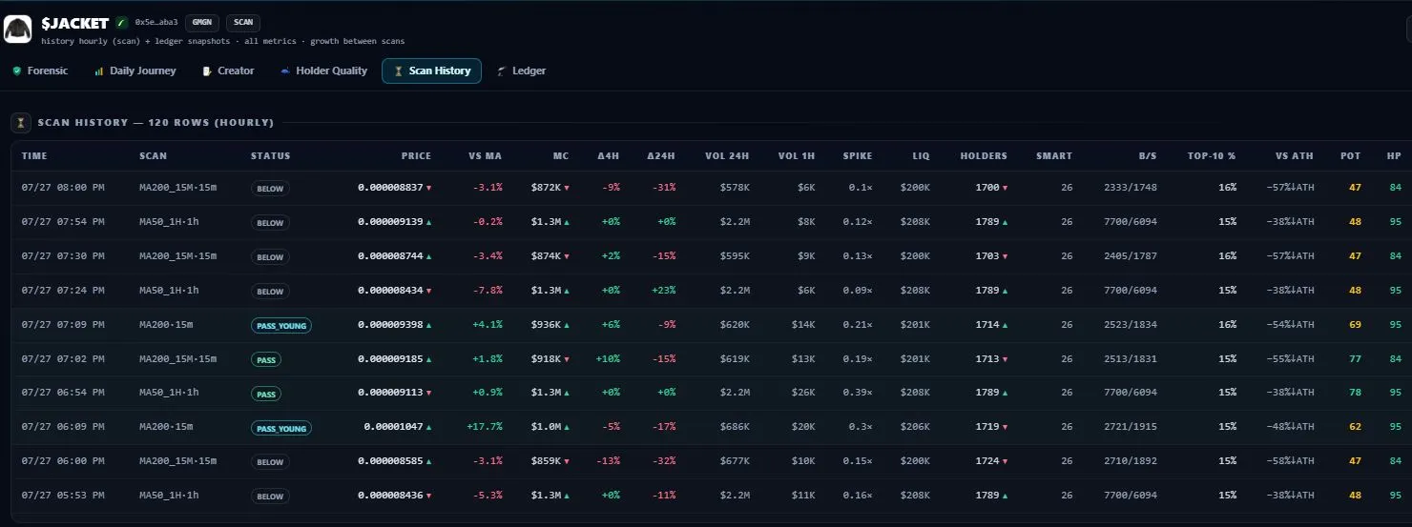Click the Δ4H column header
This screenshot has width=1412, height=527.
coord(609,155)
